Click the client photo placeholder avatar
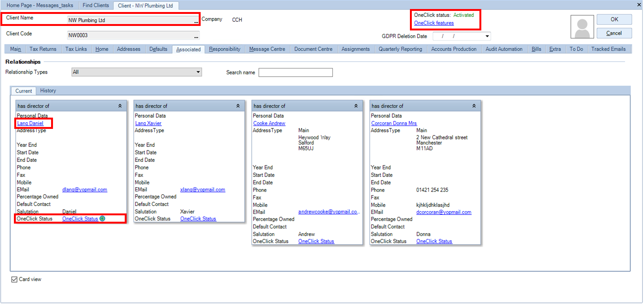The height and width of the screenshot is (304, 644). click(582, 27)
